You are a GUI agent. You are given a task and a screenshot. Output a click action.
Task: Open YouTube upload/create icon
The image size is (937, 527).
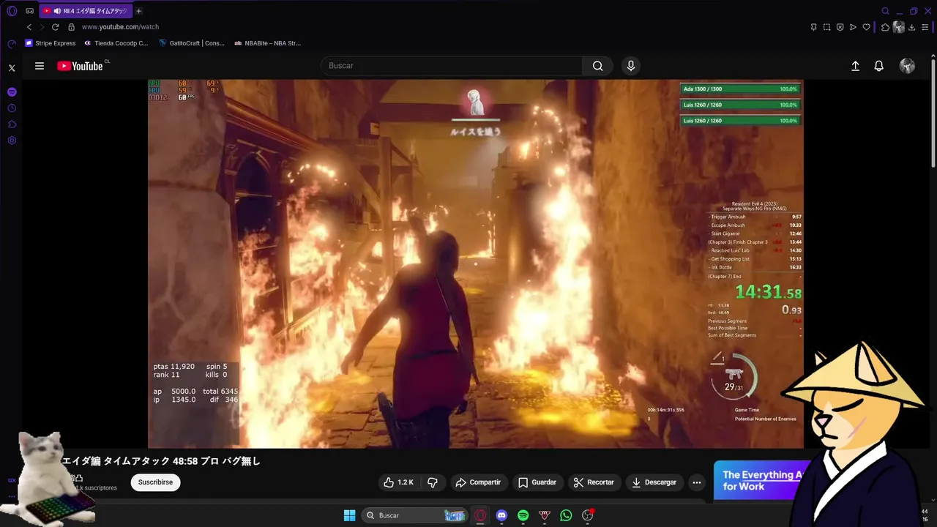pos(855,66)
